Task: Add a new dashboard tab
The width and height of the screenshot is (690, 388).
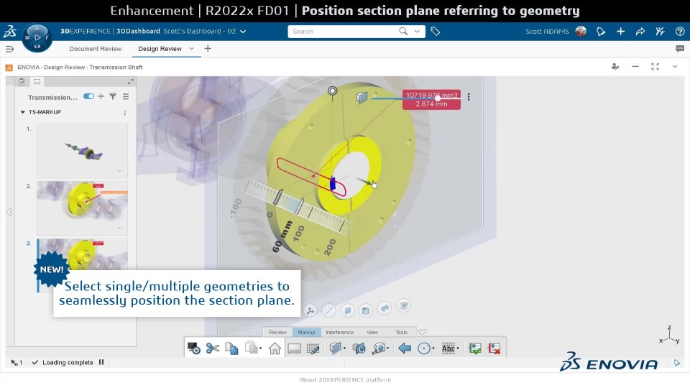Action: (208, 48)
